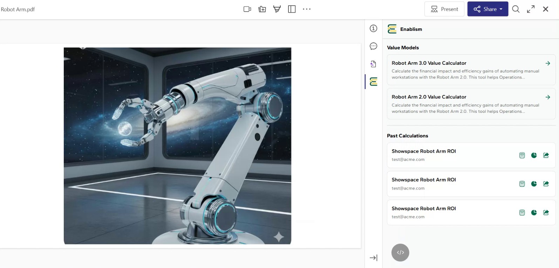The height and width of the screenshot is (268, 559).
Task: Open the three-dot more options menu
Action: tap(307, 9)
